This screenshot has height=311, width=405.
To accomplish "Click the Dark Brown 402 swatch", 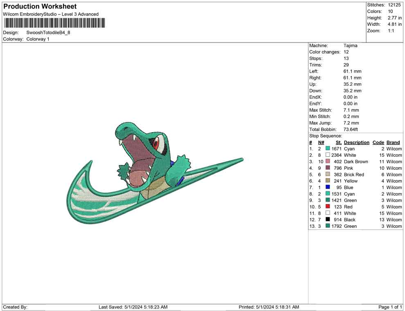I will point(328,161).
